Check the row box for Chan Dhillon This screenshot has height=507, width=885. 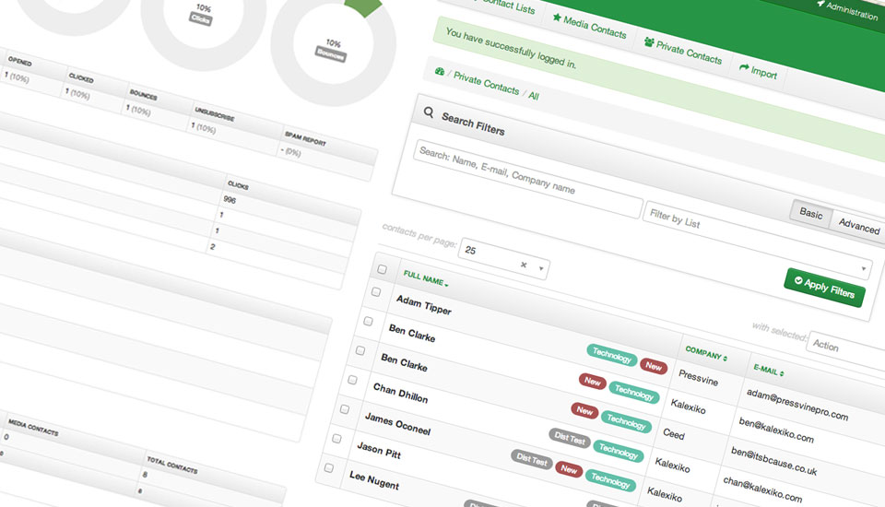point(352,380)
